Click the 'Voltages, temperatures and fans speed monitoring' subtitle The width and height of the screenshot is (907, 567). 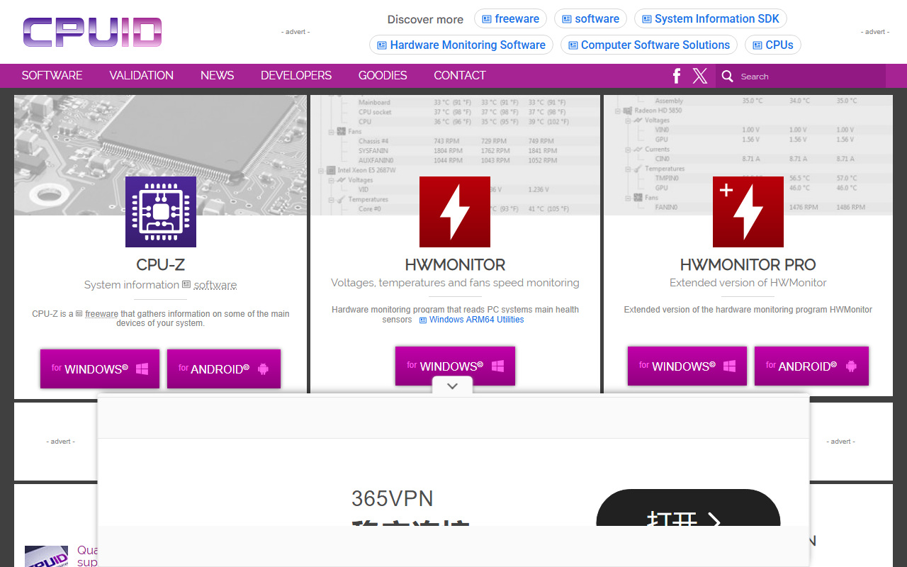point(455,283)
